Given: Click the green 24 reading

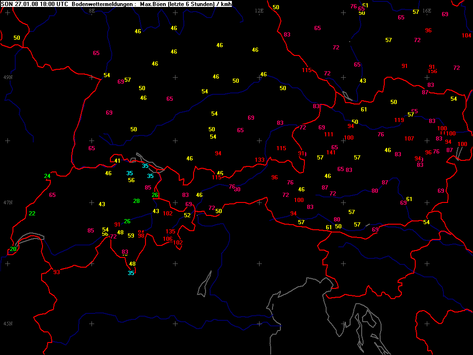Looking at the screenshot, I should click(47, 176).
